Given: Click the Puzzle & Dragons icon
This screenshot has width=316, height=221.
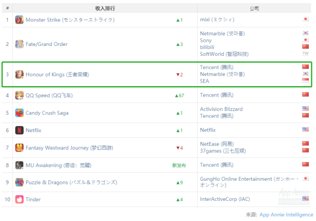Looking at the screenshot, I should pos(19,182).
